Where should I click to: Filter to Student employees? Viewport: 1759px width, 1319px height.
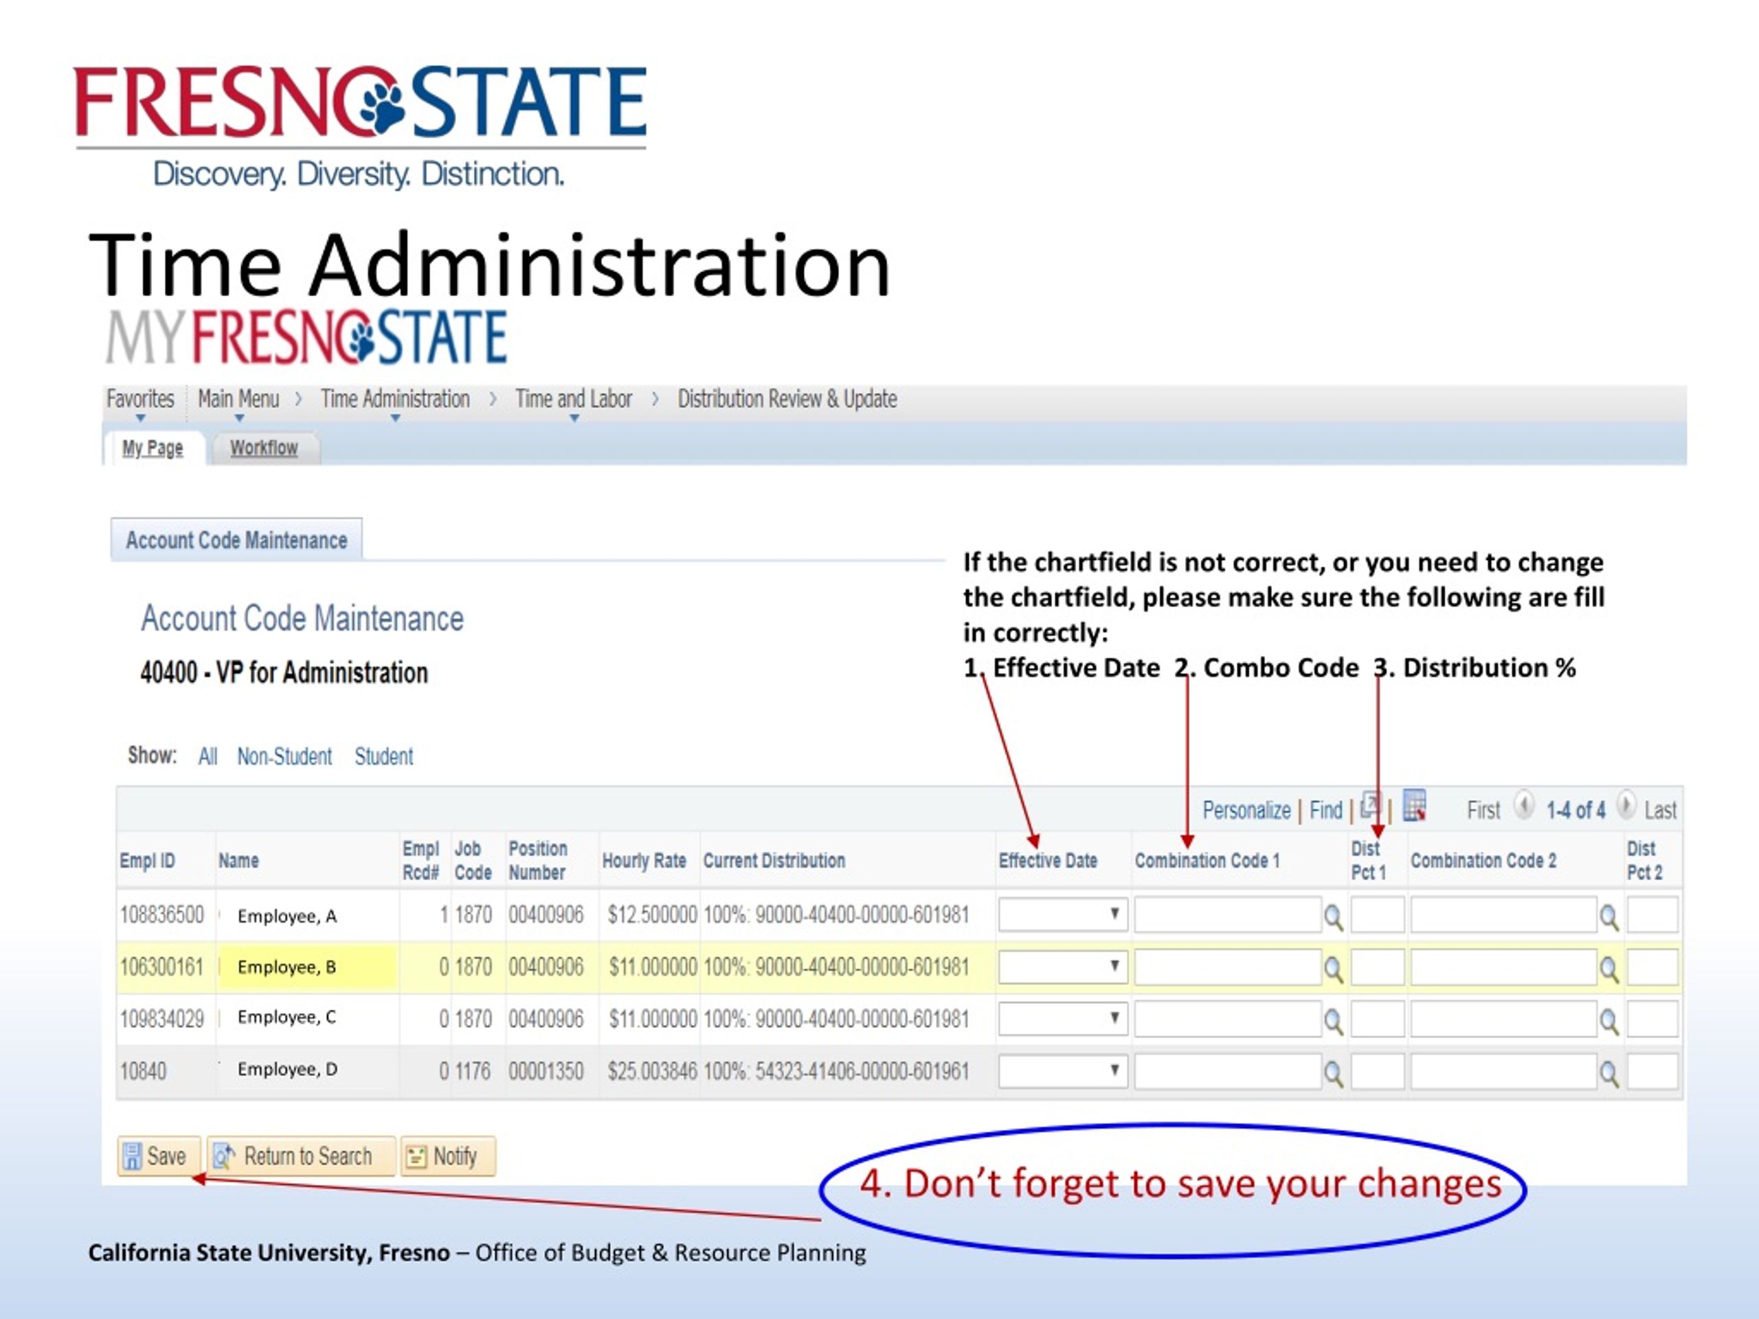pyautogui.click(x=384, y=756)
